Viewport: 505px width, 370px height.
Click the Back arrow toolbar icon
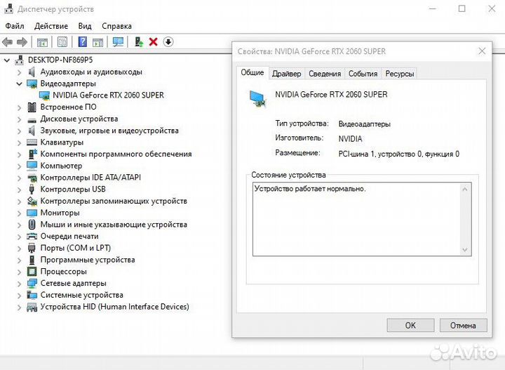(8, 42)
